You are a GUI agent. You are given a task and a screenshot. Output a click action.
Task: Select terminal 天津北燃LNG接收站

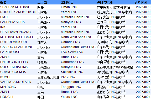click(111, 77)
